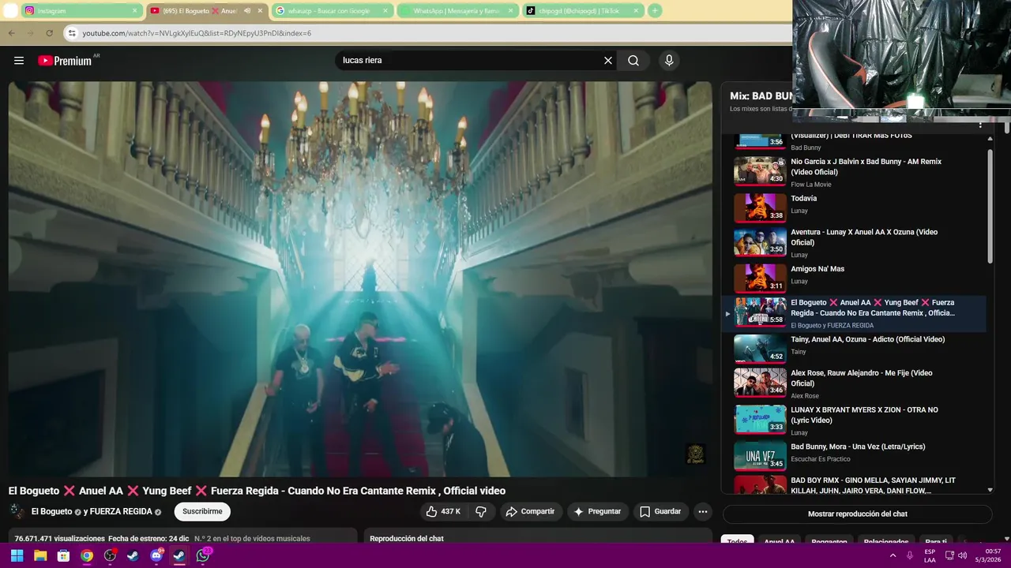Open the YouTube guide hamburger menu
This screenshot has height=568, width=1011.
(x=19, y=61)
